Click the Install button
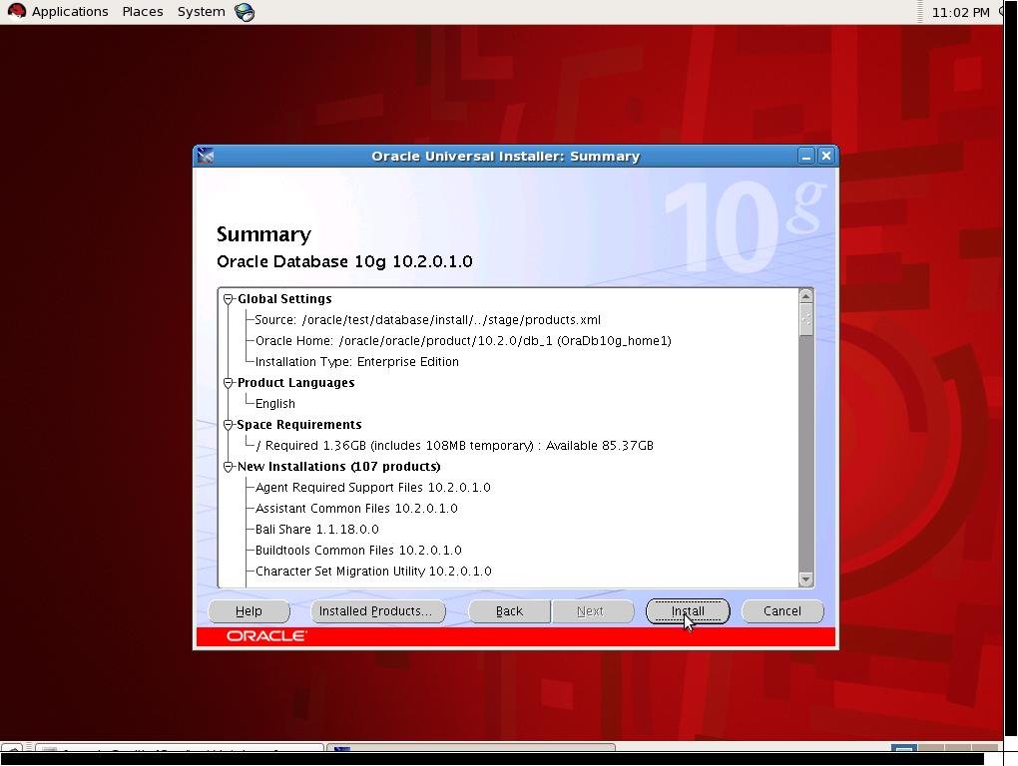The width and height of the screenshot is (1018, 766). pos(688,611)
